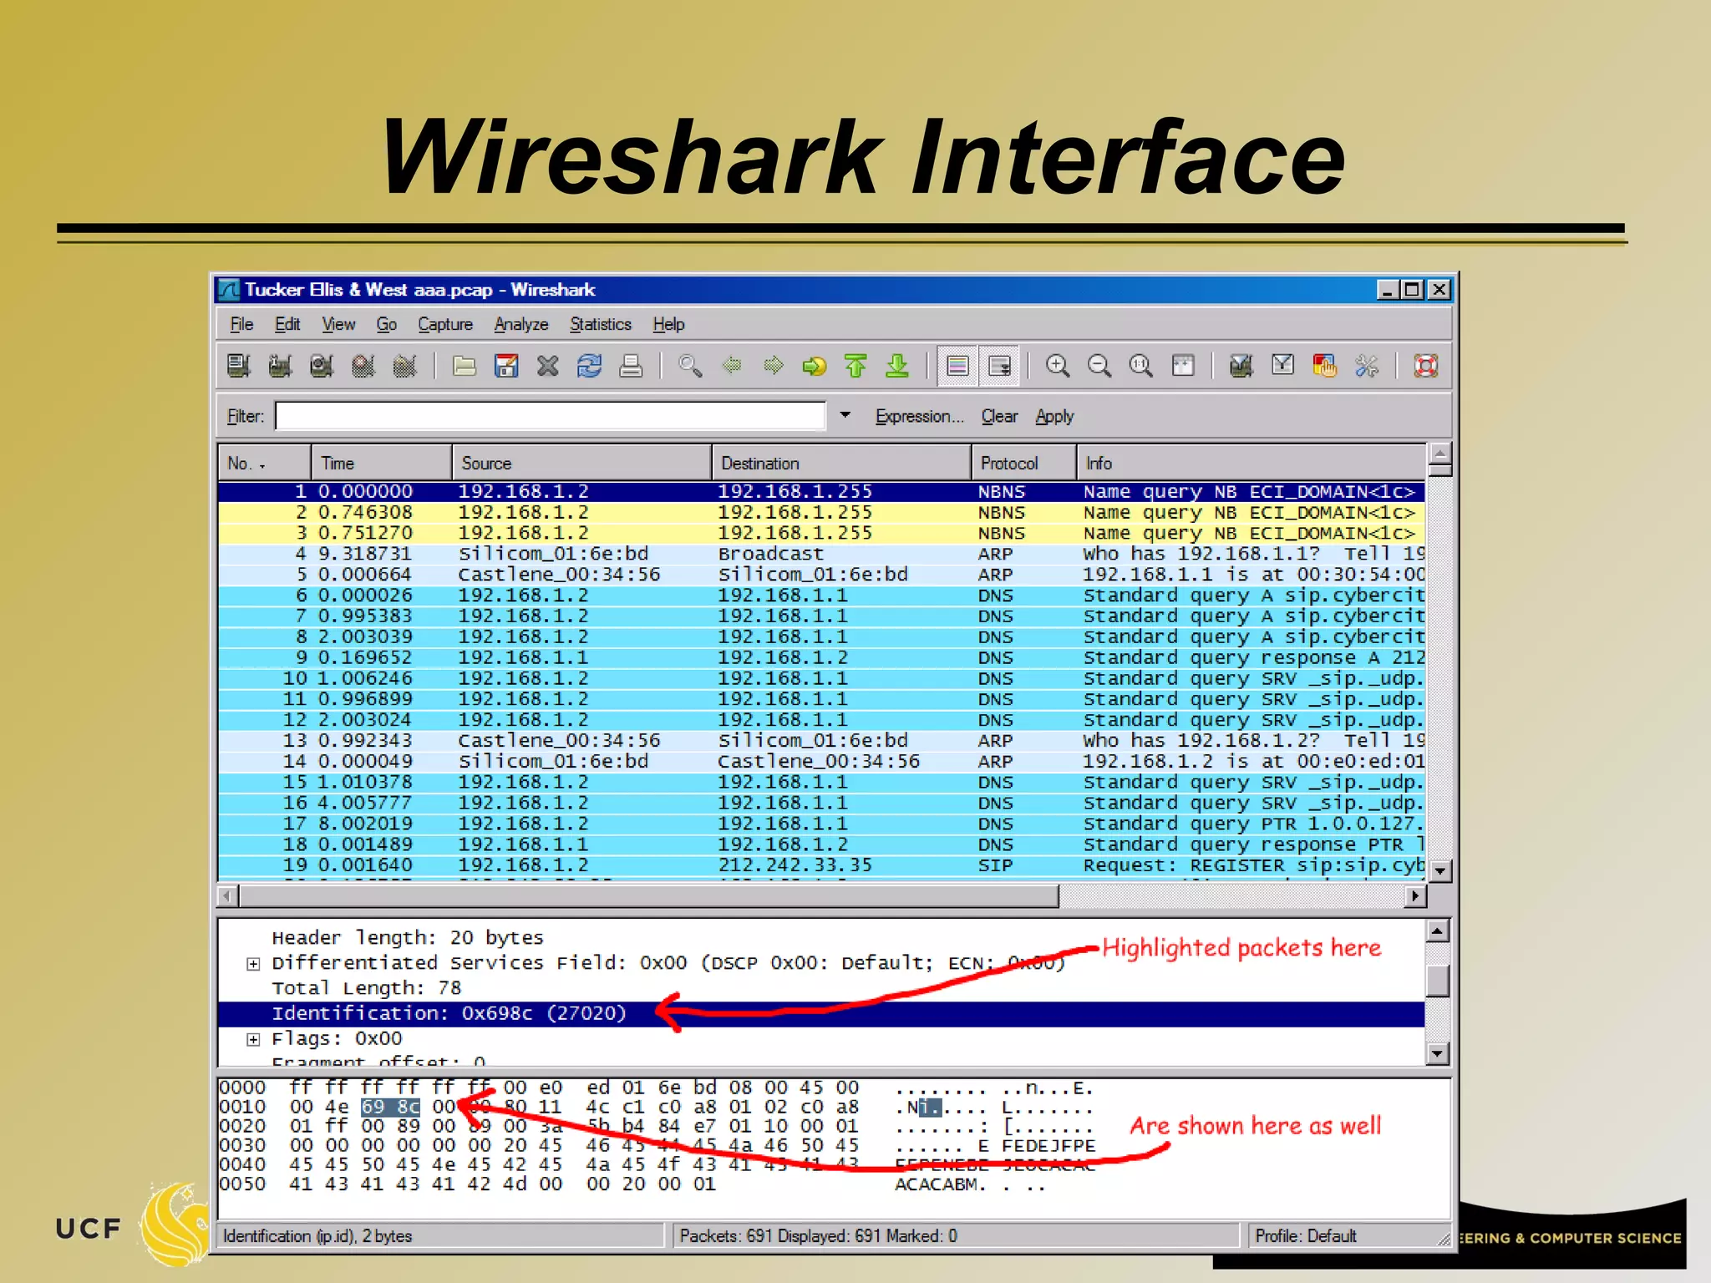Find a packet magnifier icon
The image size is (1711, 1283).
tap(690, 366)
